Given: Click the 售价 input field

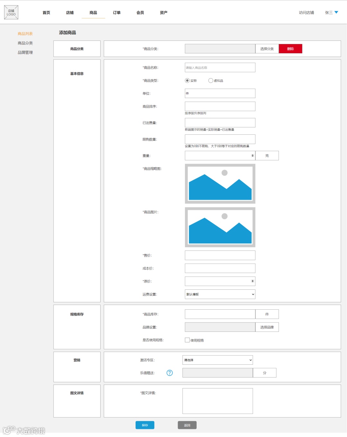Looking at the screenshot, I should [220, 255].
